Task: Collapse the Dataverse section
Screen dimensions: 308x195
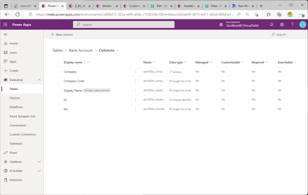Action: (39, 80)
